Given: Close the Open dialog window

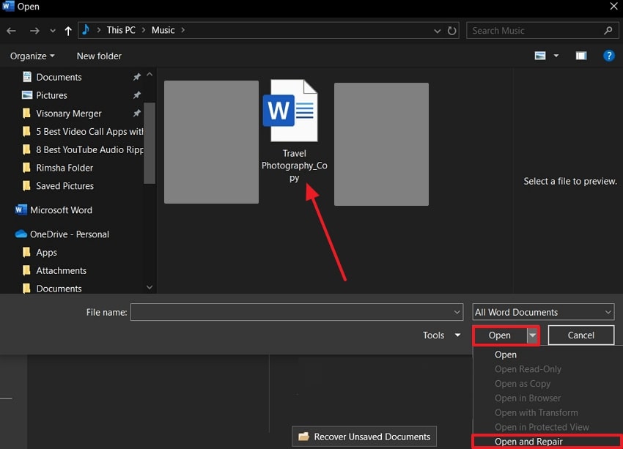Looking at the screenshot, I should 613,7.
